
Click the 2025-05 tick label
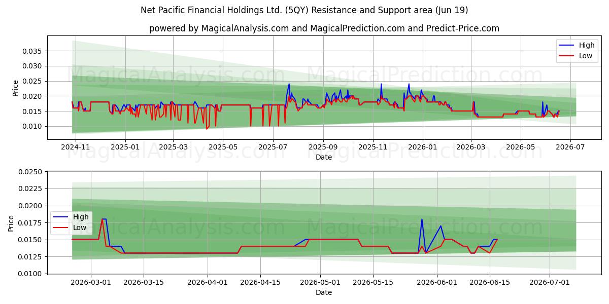pos(223,147)
